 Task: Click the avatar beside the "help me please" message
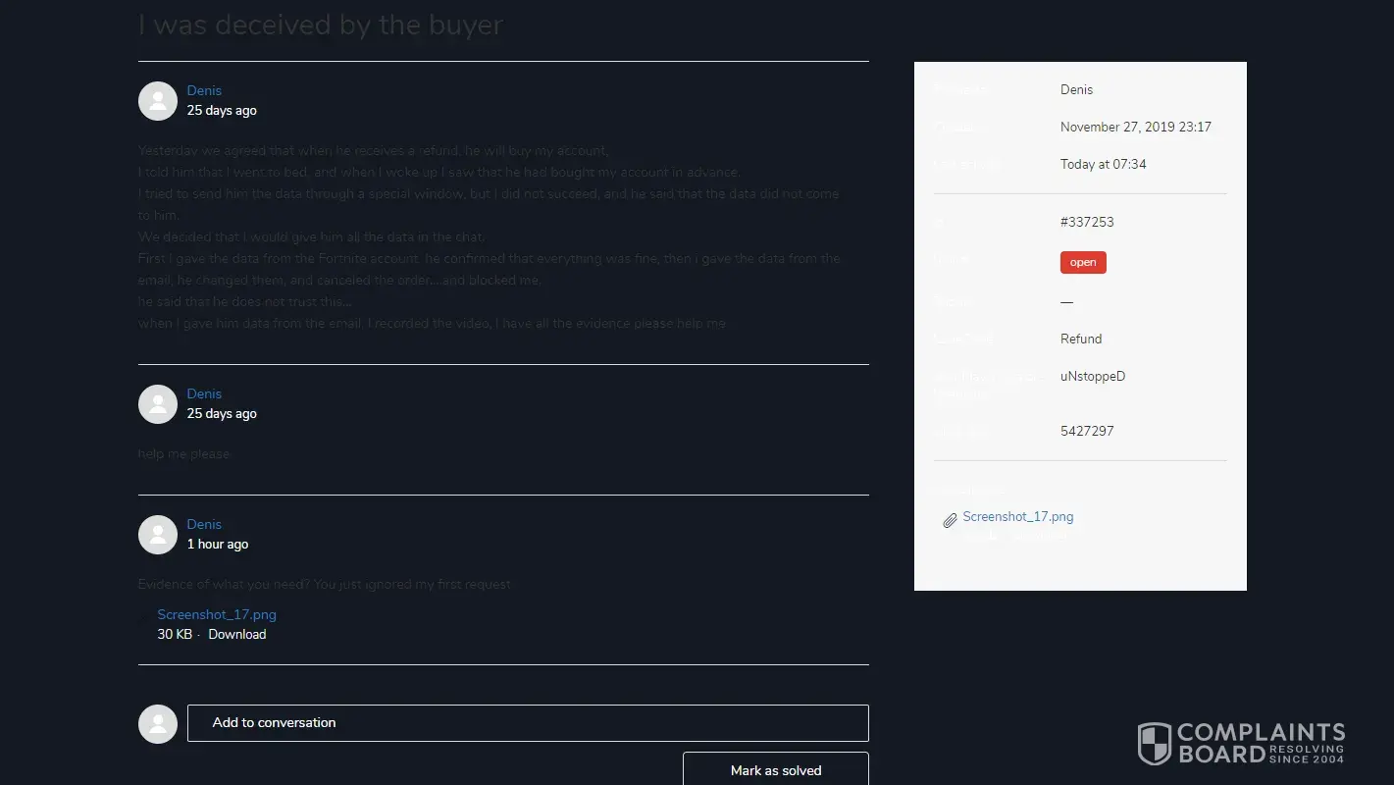coord(158,404)
